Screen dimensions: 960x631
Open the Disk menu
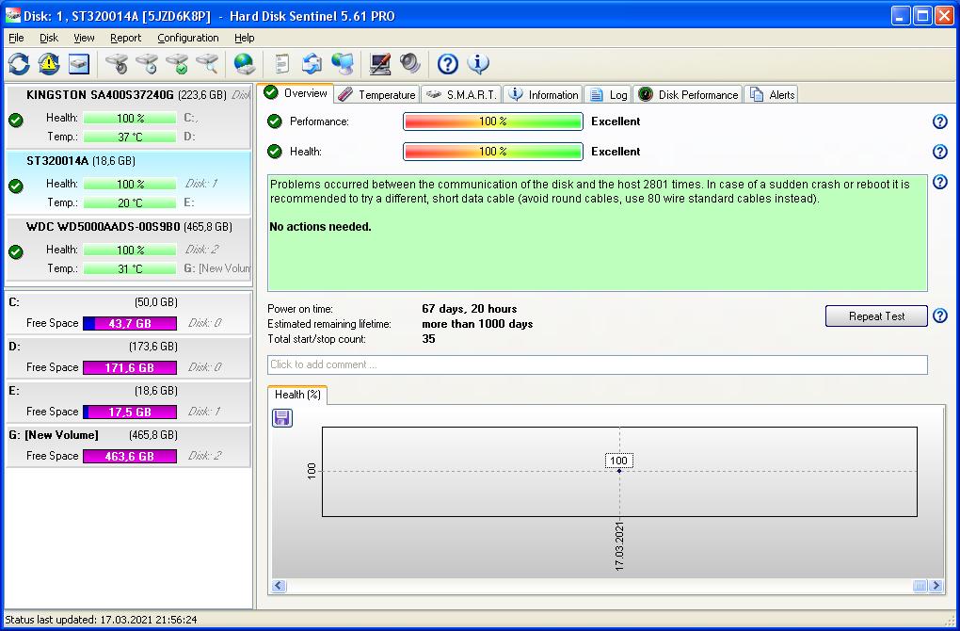49,38
